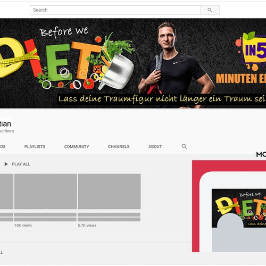Click the magnifier search button
Viewport: 266px width, 266px height.
(210, 10)
